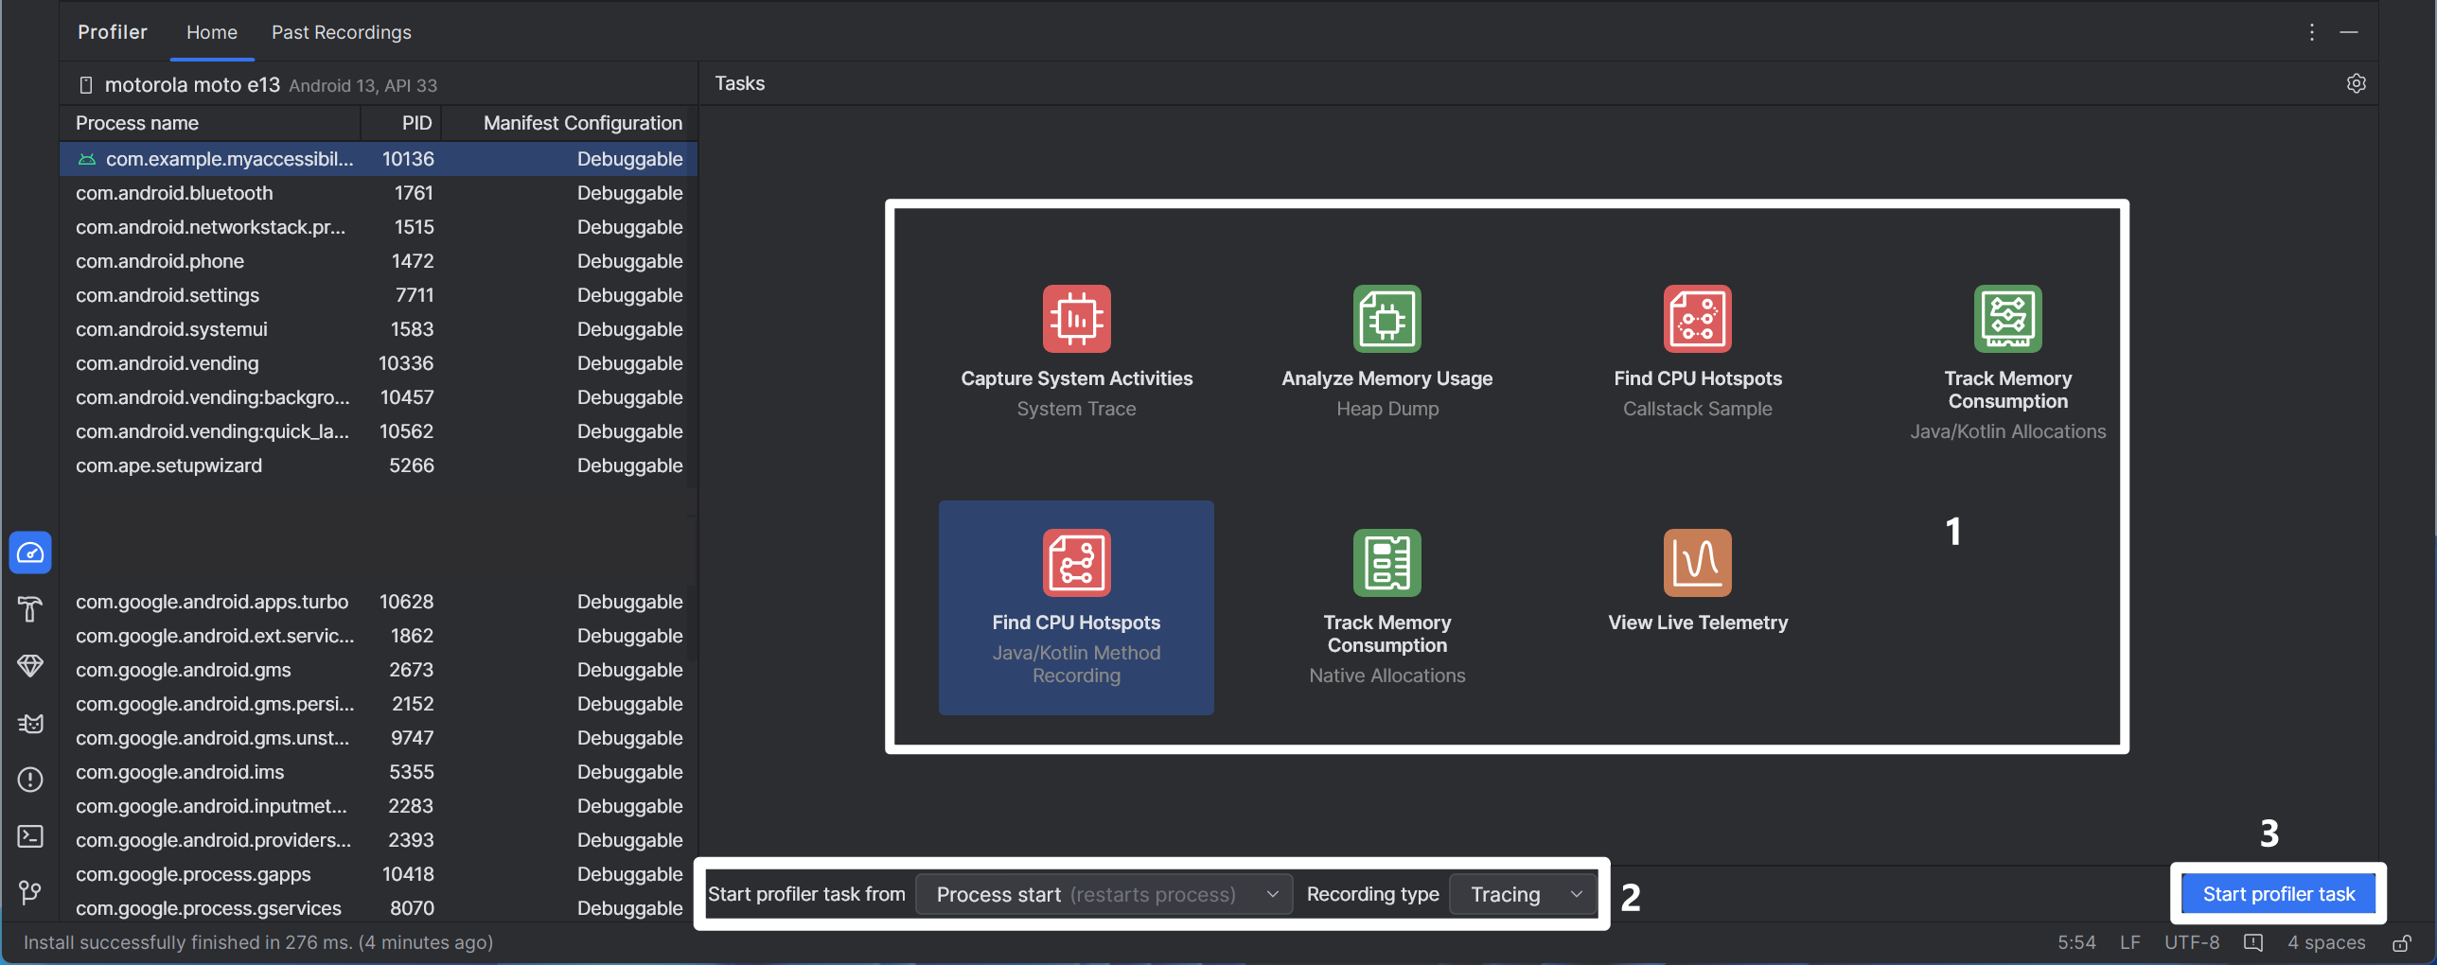Sort by Process name column header
This screenshot has height=965, width=2437.
point(210,123)
